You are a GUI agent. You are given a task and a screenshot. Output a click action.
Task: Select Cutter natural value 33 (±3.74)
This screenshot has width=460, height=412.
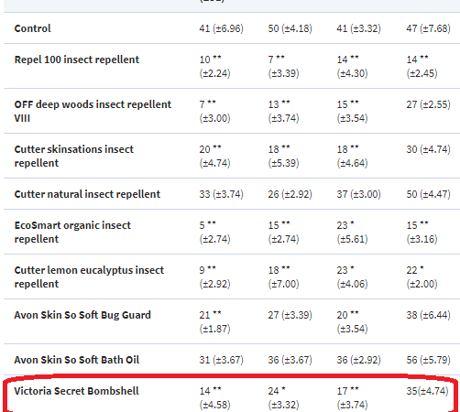tap(221, 194)
